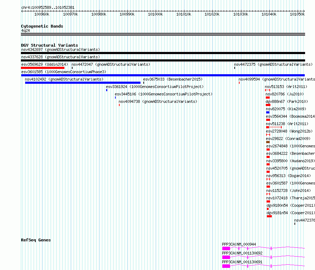
Task: Open the nsv4094738 gnomAD variant label
Action: click(x=158, y=101)
